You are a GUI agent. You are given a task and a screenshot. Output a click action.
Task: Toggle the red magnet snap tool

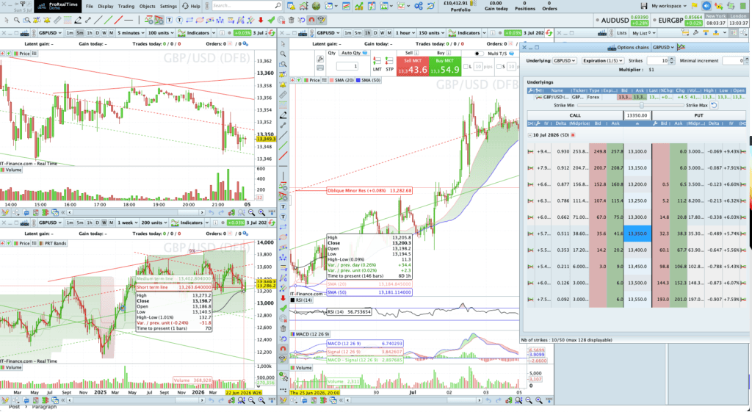[311, 20]
